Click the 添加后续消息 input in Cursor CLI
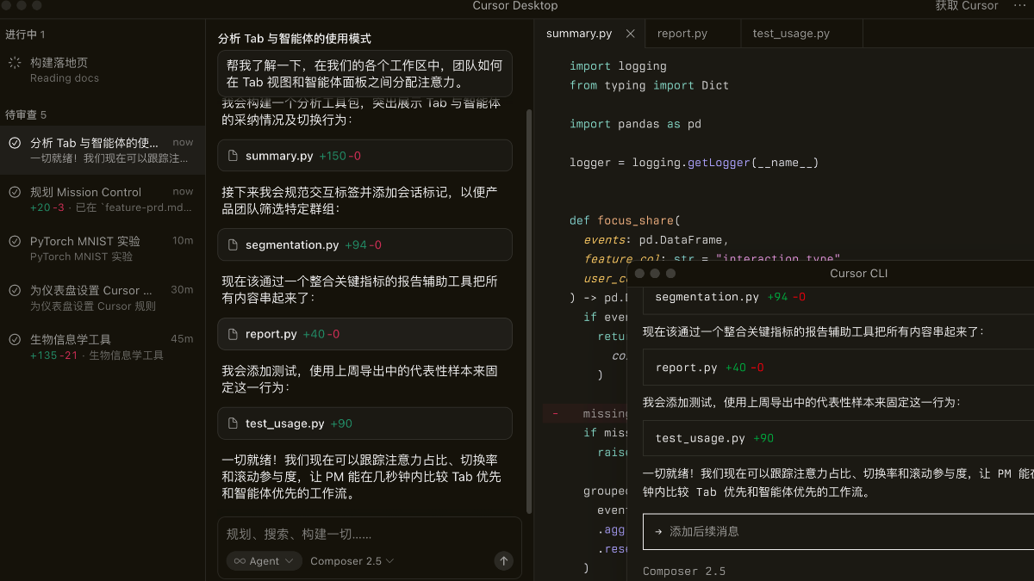Viewport: 1034px width, 581px height. (x=838, y=531)
